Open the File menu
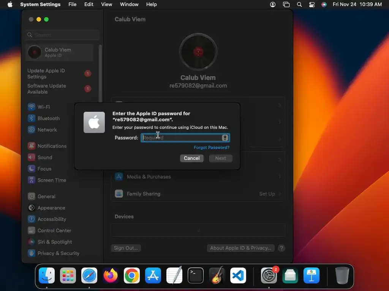 coord(73,5)
